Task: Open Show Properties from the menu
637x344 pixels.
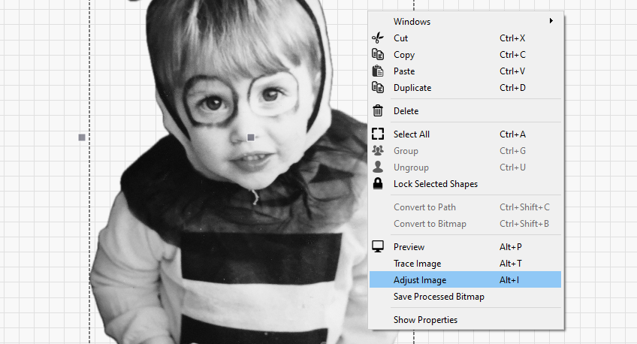Action: click(x=425, y=320)
